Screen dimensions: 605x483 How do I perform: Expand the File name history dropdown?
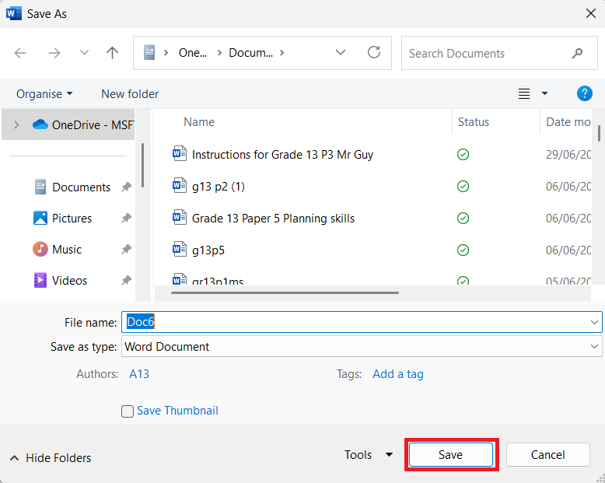pyautogui.click(x=594, y=322)
